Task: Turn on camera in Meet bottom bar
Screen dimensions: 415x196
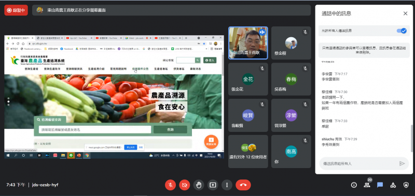Action: (x=185, y=185)
